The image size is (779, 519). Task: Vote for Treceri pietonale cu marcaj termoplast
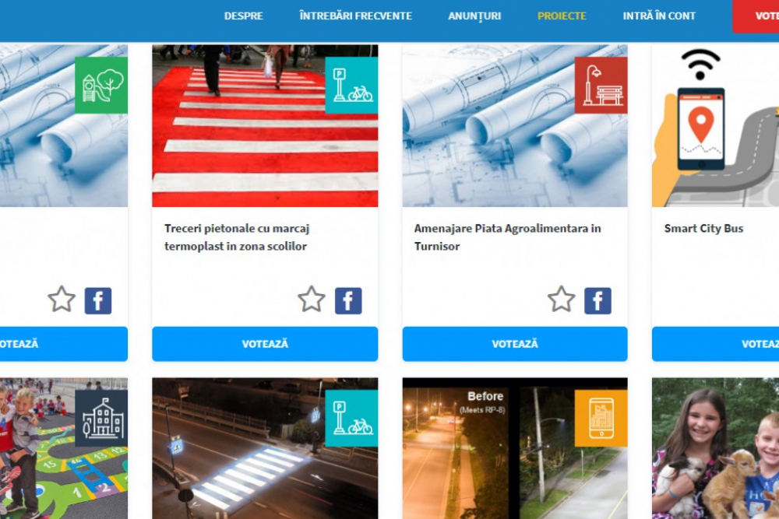click(x=265, y=344)
